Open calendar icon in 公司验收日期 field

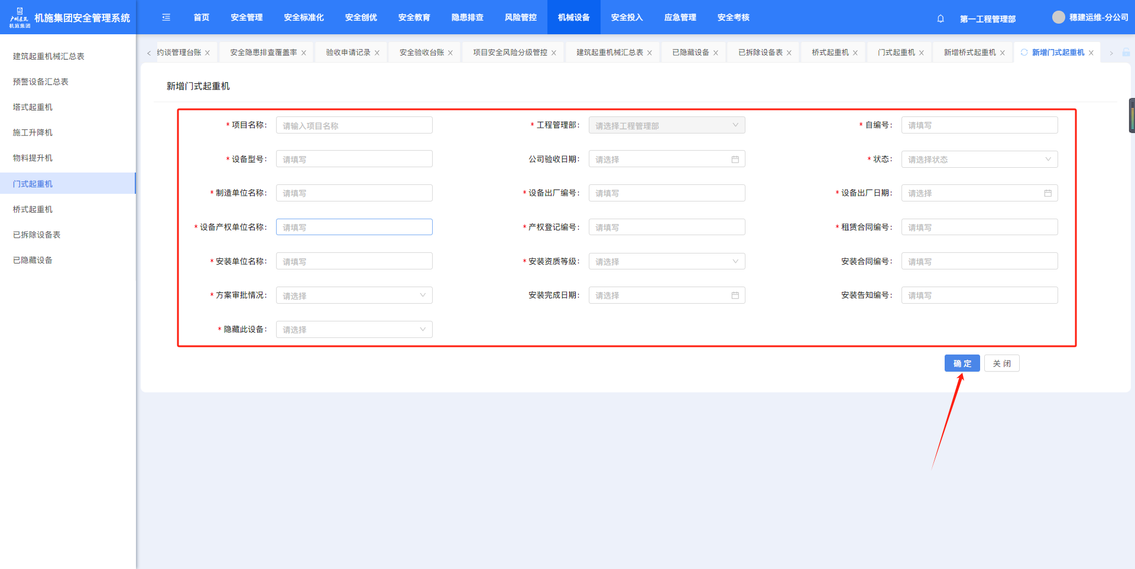[x=735, y=160]
